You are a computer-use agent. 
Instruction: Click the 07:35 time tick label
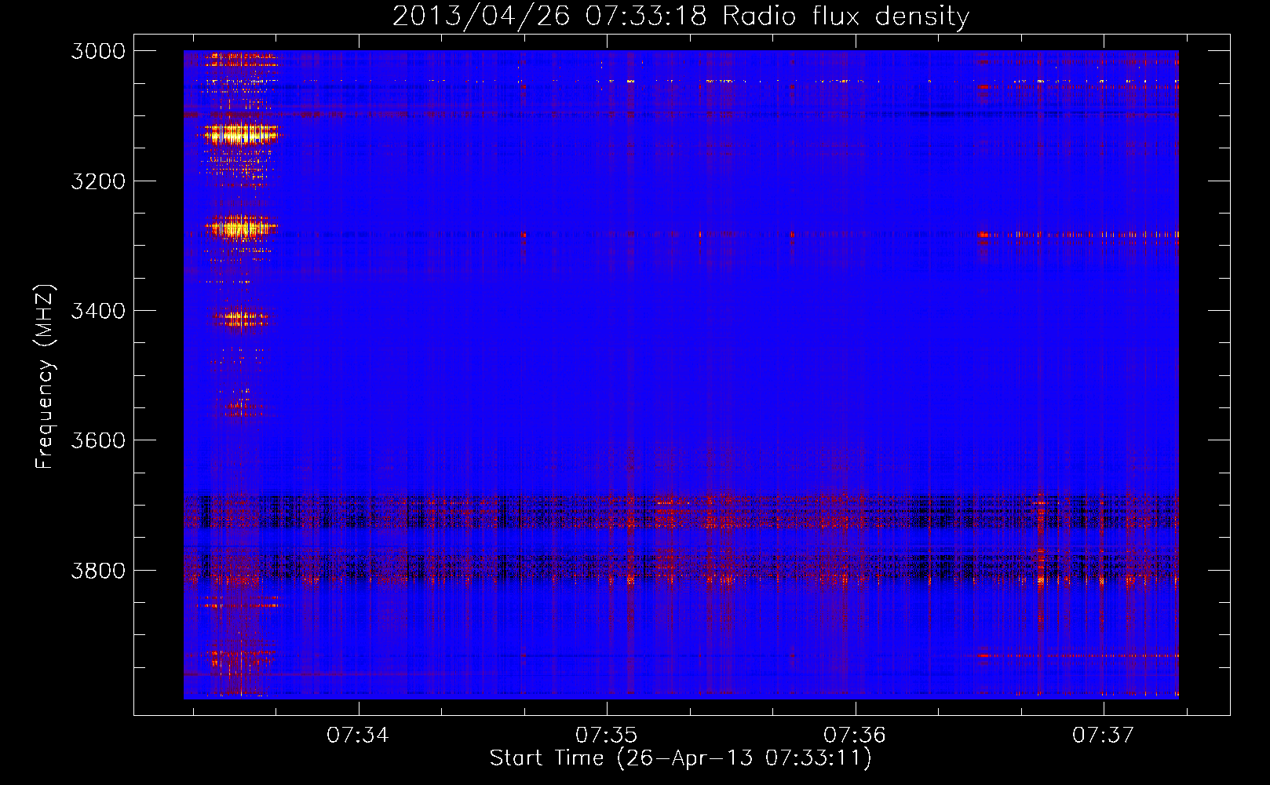click(x=607, y=735)
